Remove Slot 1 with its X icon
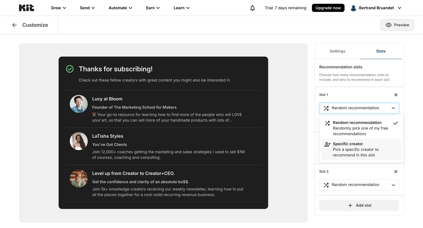Viewport: 423px width, 228px height. [x=396, y=95]
